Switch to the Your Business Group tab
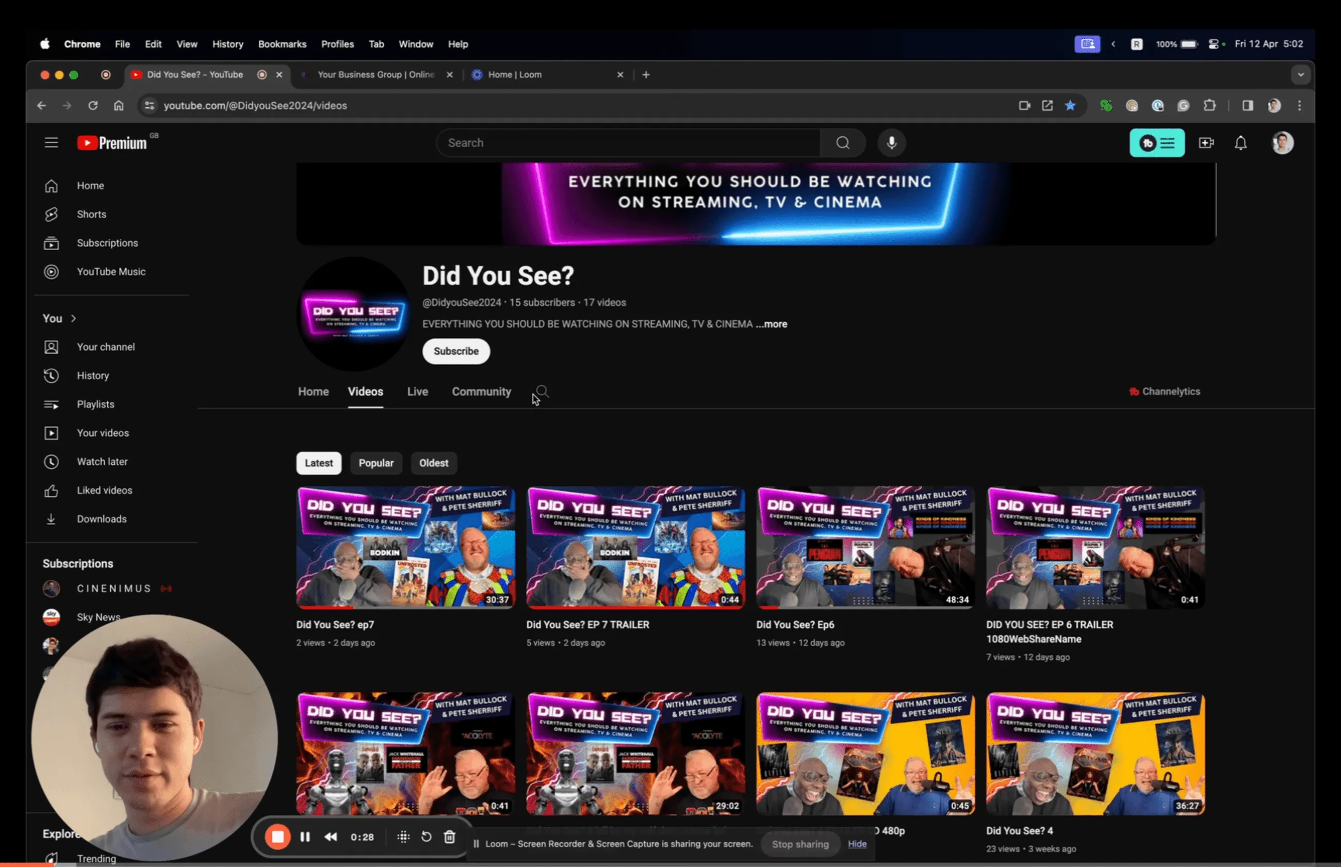This screenshot has width=1341, height=867. (376, 74)
